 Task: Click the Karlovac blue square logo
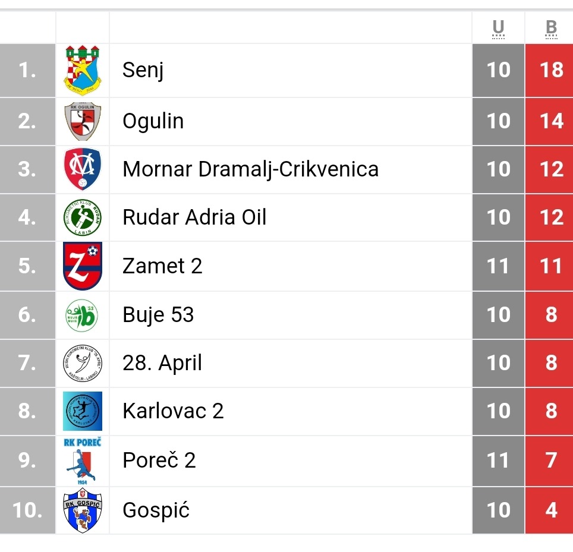pos(83,411)
